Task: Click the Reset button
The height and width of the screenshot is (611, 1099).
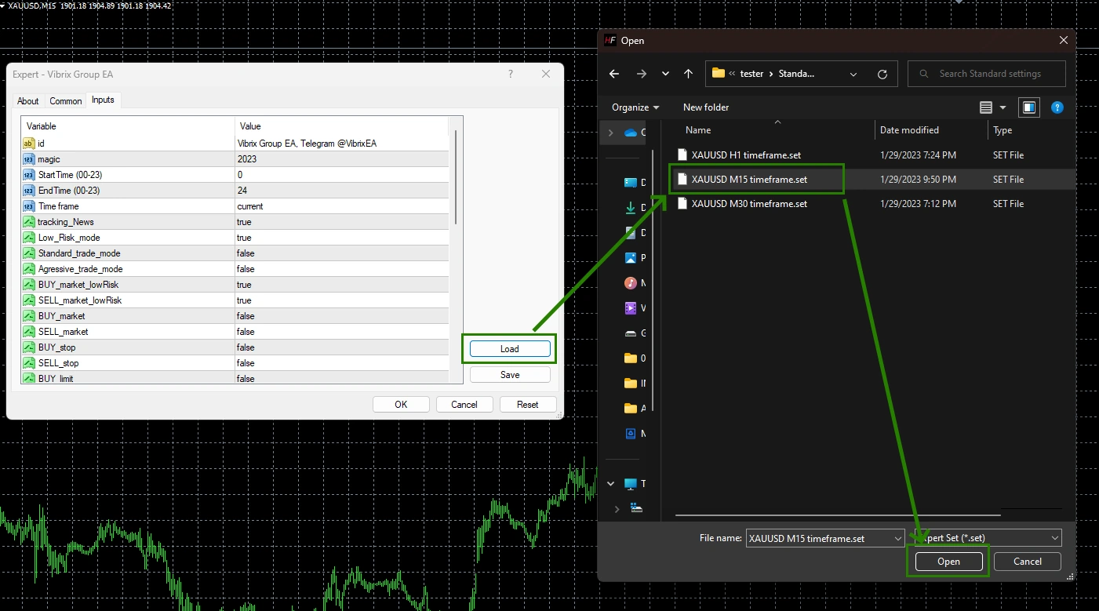Action: pyautogui.click(x=528, y=405)
